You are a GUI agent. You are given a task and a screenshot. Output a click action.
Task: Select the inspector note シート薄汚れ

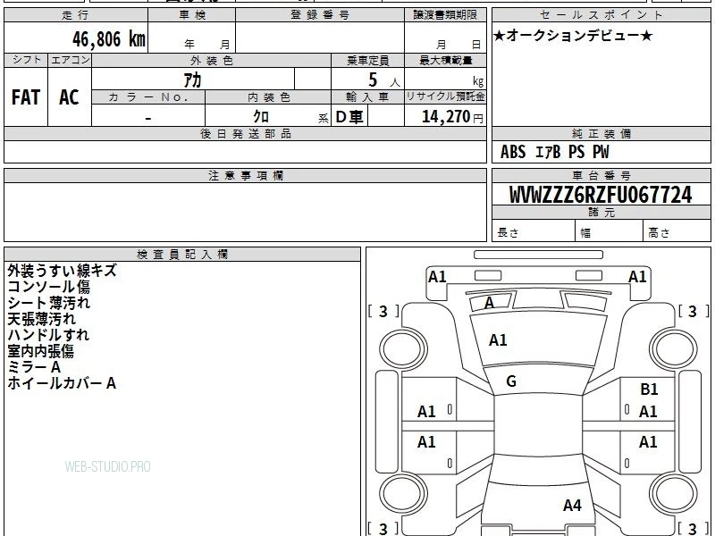[49, 303]
